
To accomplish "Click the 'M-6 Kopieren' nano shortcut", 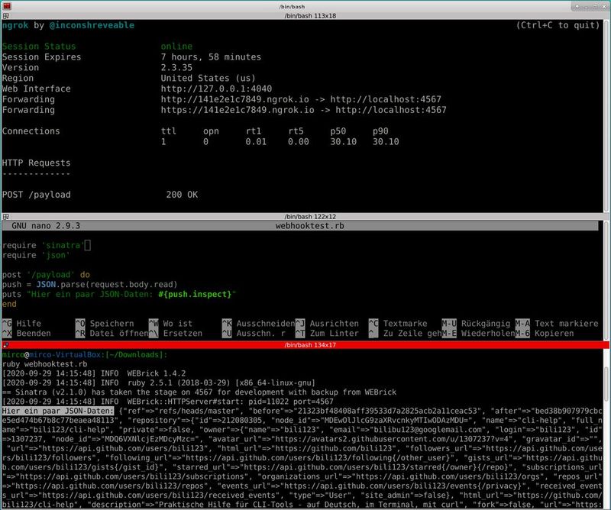I will click(545, 334).
